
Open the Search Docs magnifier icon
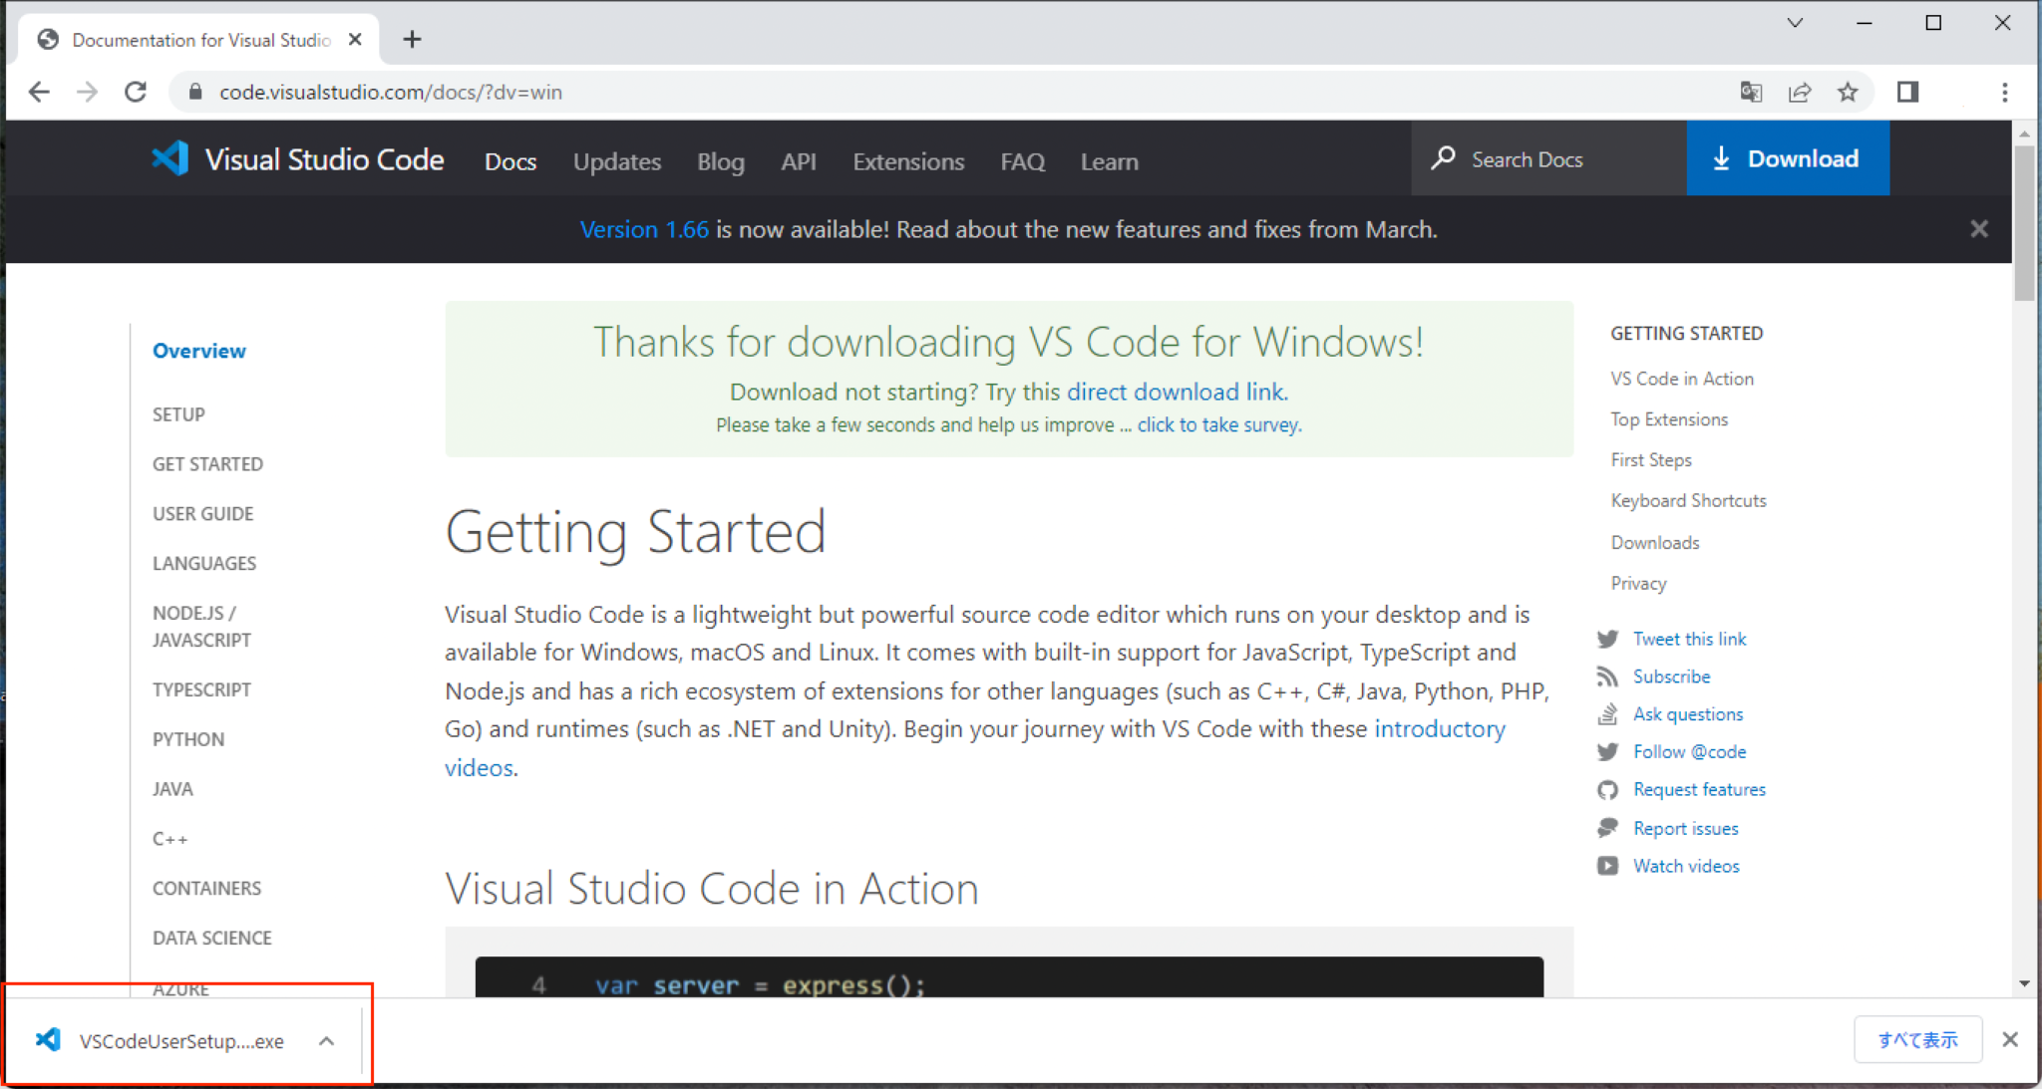(x=1445, y=158)
